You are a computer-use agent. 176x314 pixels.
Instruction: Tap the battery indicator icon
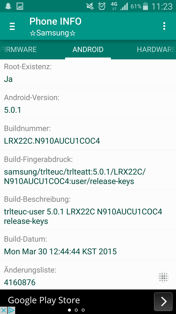146,6
